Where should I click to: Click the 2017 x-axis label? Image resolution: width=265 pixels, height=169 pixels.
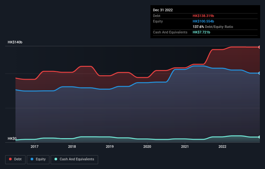[35, 147]
